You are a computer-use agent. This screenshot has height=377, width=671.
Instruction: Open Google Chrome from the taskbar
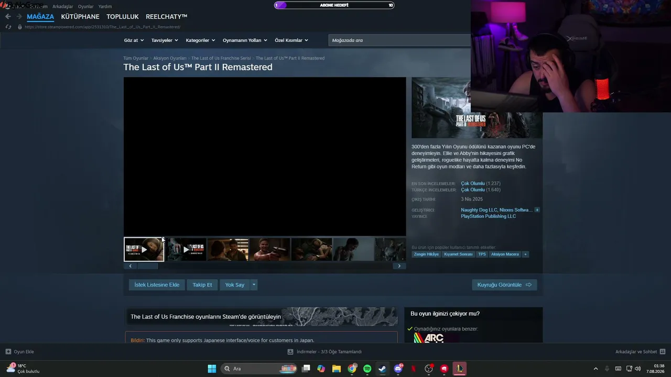[352, 369]
